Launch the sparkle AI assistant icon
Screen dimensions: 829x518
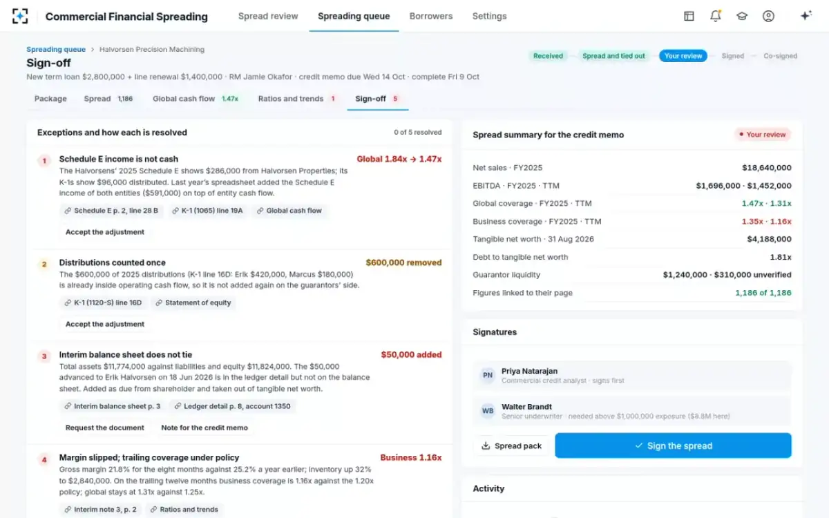(806, 16)
